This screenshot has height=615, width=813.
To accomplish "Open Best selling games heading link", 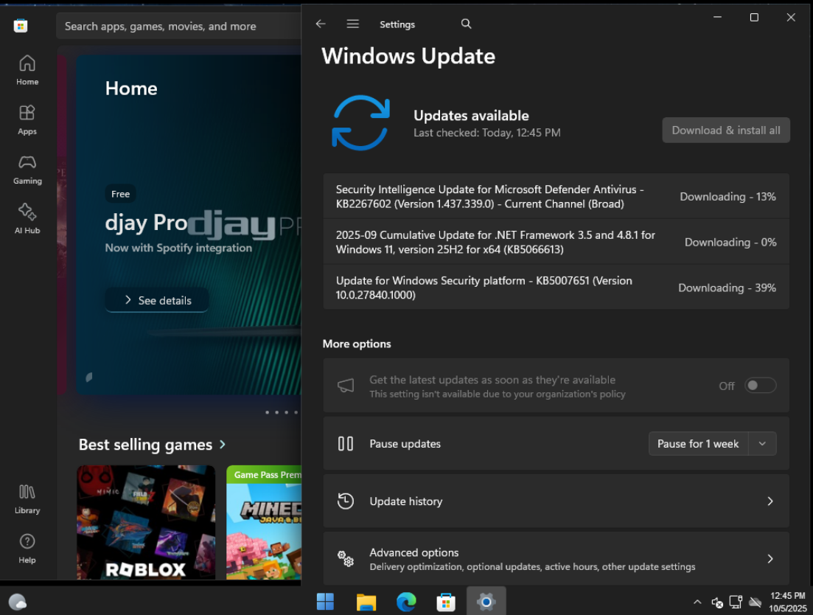I will 145,445.
